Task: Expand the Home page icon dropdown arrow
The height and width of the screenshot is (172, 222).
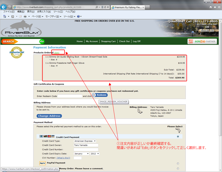Action: click(9, 16)
